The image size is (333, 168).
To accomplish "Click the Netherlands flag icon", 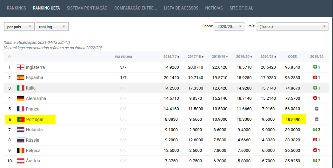I will tap(21, 130).
